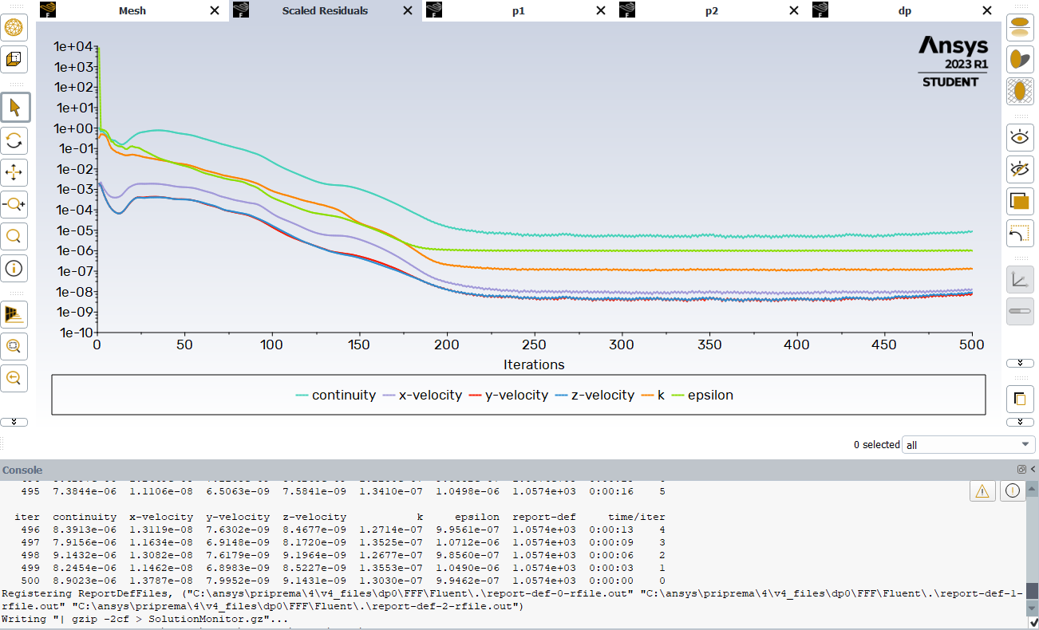Viewport: 1039px width, 630px height.
Task: Click the perspective grid view icon
Action: pyautogui.click(x=14, y=314)
